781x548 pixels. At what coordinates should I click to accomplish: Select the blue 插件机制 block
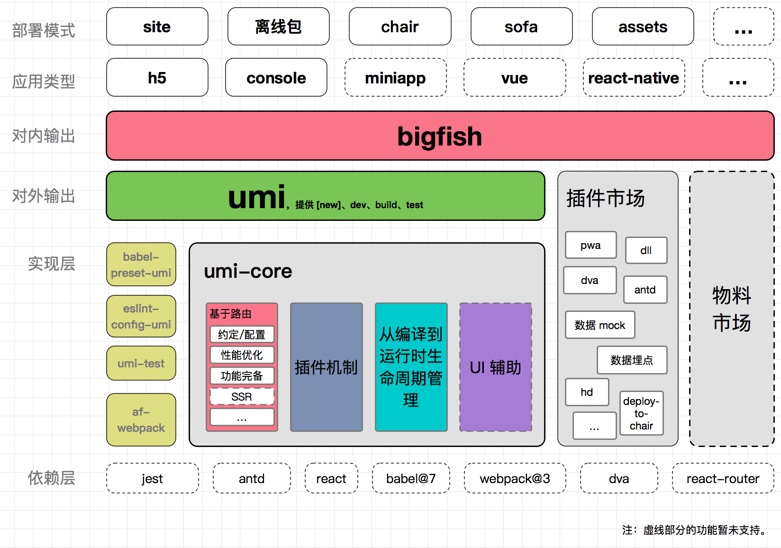pyautogui.click(x=327, y=367)
